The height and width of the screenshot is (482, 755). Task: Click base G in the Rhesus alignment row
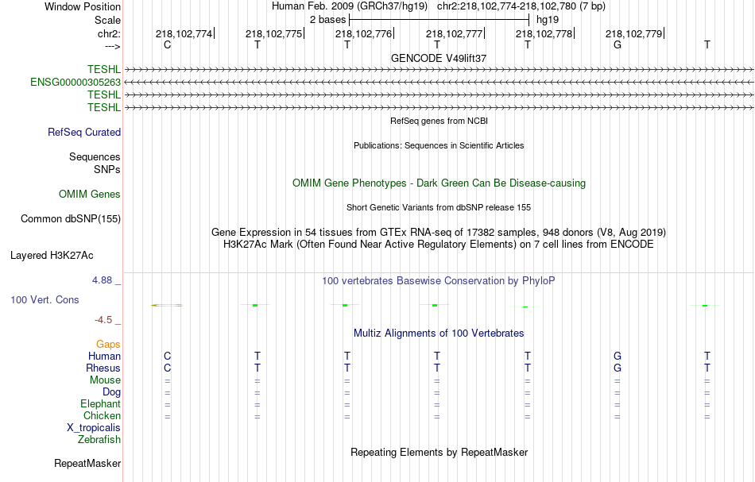coord(618,368)
